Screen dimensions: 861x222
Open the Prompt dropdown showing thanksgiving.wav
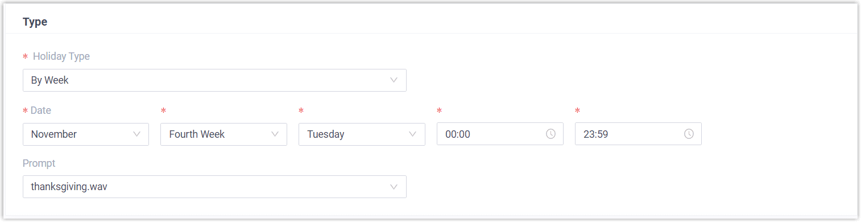[214, 187]
